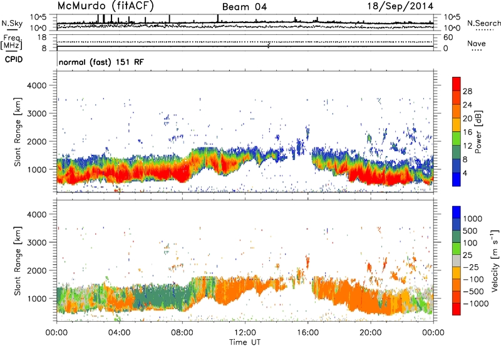Click the '4' power colorbar tick
The width and height of the screenshot is (501, 346).
pos(465,173)
